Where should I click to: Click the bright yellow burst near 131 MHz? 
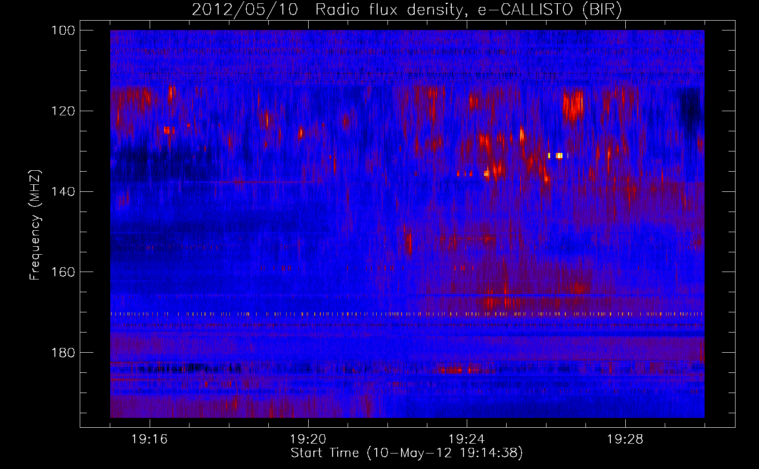tap(558, 155)
